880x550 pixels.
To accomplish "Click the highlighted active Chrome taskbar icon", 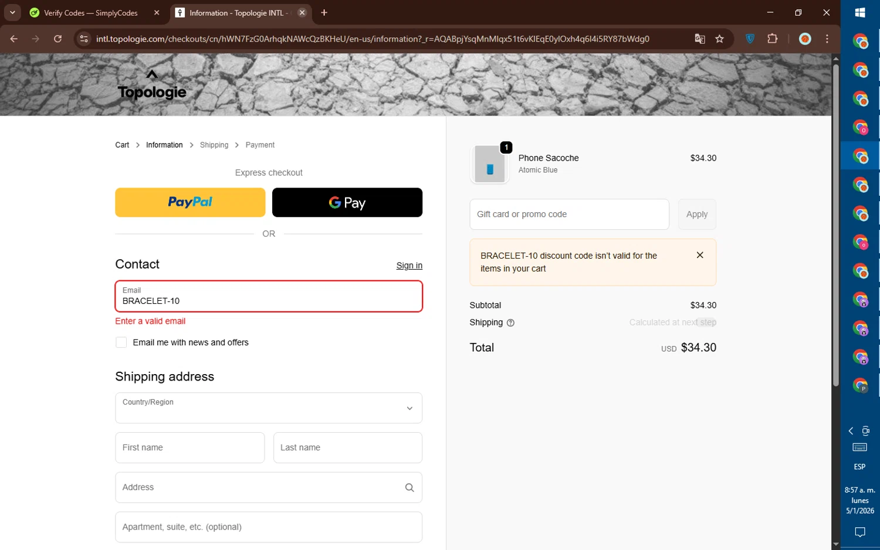I will pyautogui.click(x=860, y=156).
